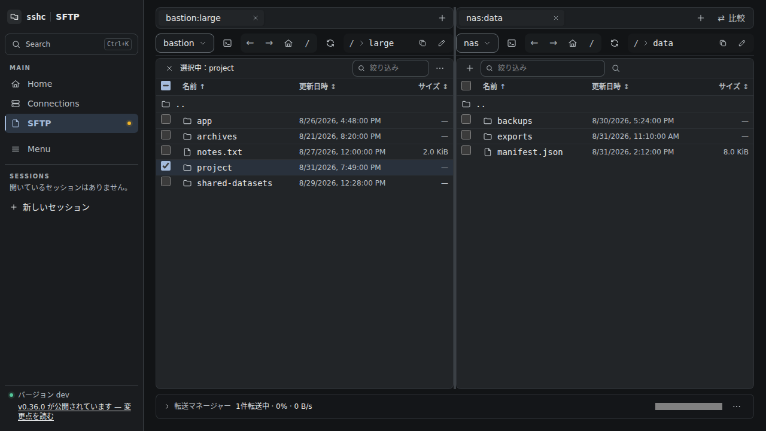Go forward in bastion pane
The image size is (766, 431).
[x=269, y=43]
